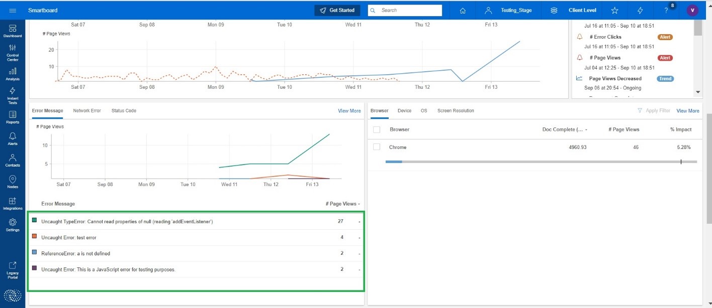
Task: Open the Analysis sidebar section
Action: 13,74
